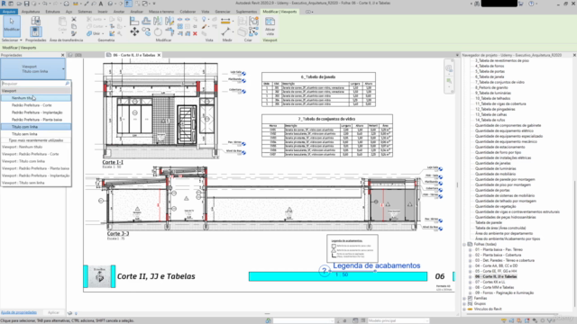Toggle Thin Lines in quick access toolbar
The width and height of the screenshot is (577, 324).
(128, 4)
